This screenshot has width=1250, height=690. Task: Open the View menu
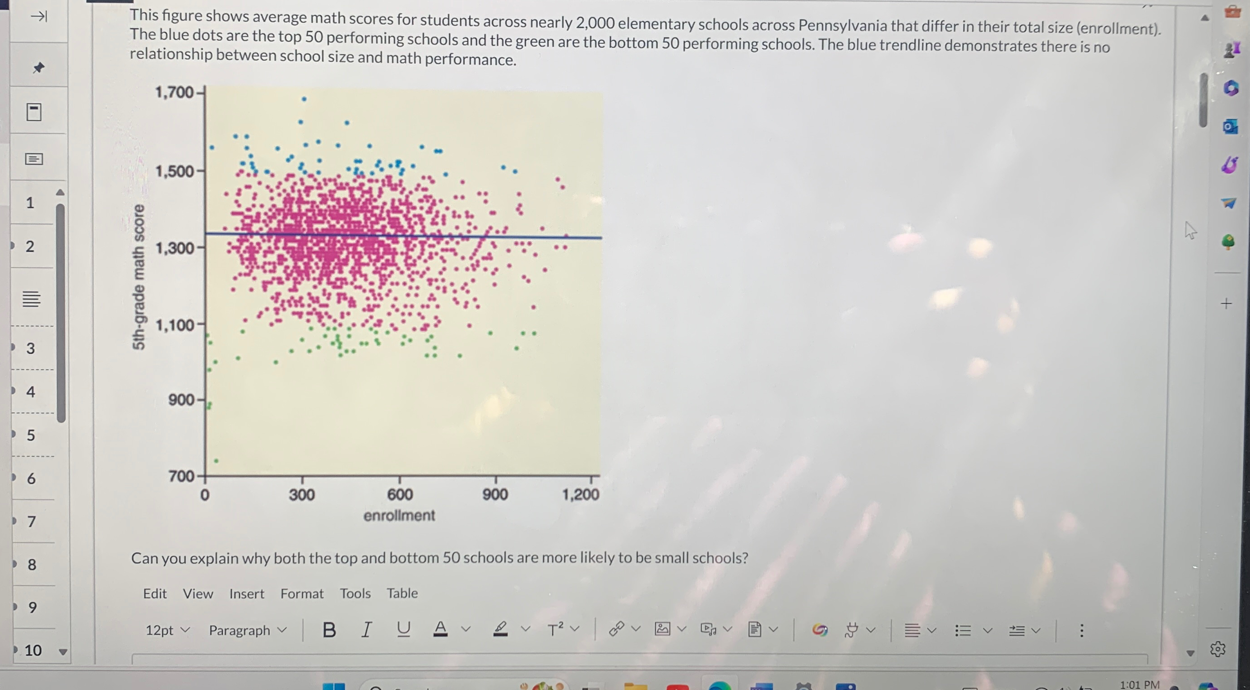[x=198, y=594]
